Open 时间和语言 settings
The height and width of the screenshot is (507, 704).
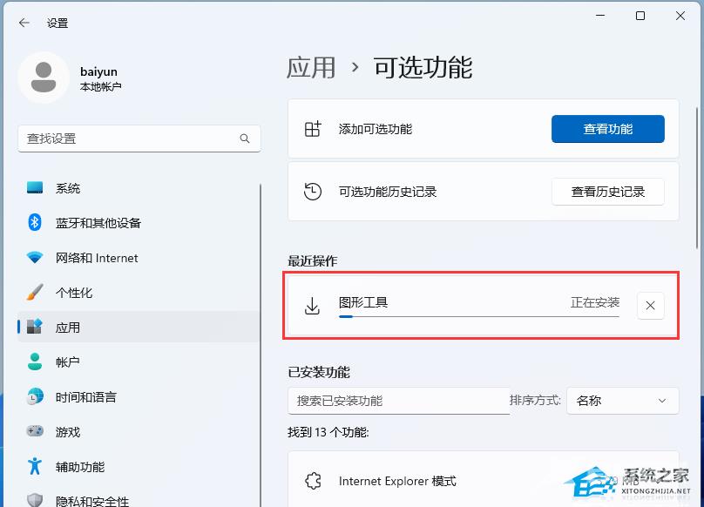139,396
